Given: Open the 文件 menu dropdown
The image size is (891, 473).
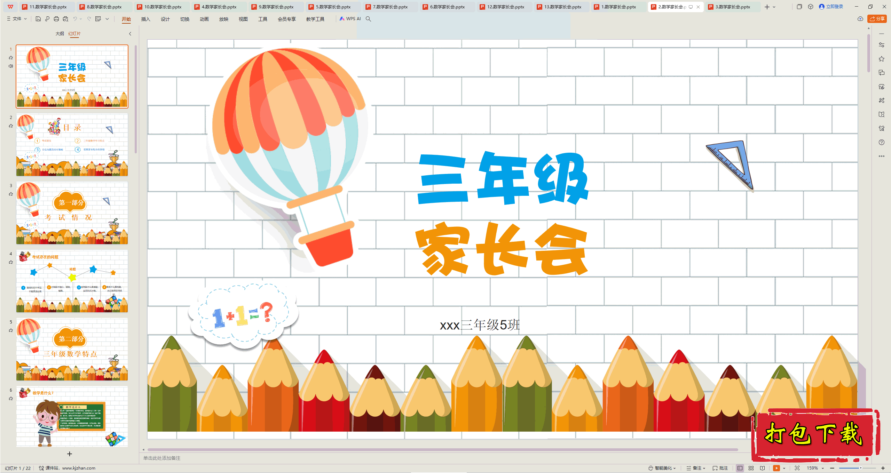Looking at the screenshot, I should coord(17,19).
